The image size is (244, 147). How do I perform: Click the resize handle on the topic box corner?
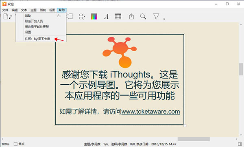pyautogui.click(x=185, y=125)
